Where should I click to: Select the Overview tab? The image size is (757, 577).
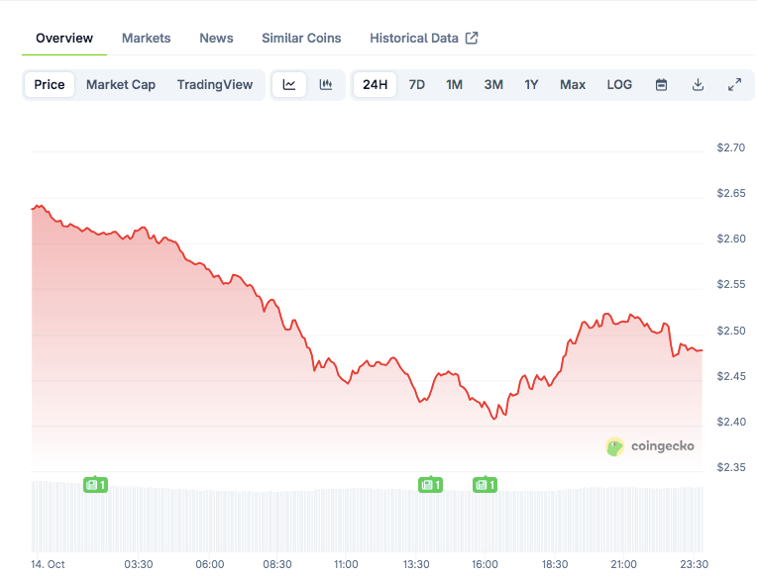point(64,38)
